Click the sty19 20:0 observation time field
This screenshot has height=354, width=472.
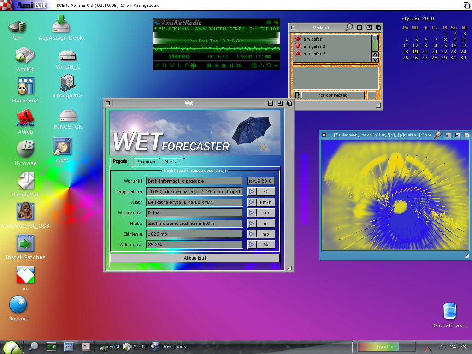click(x=261, y=181)
